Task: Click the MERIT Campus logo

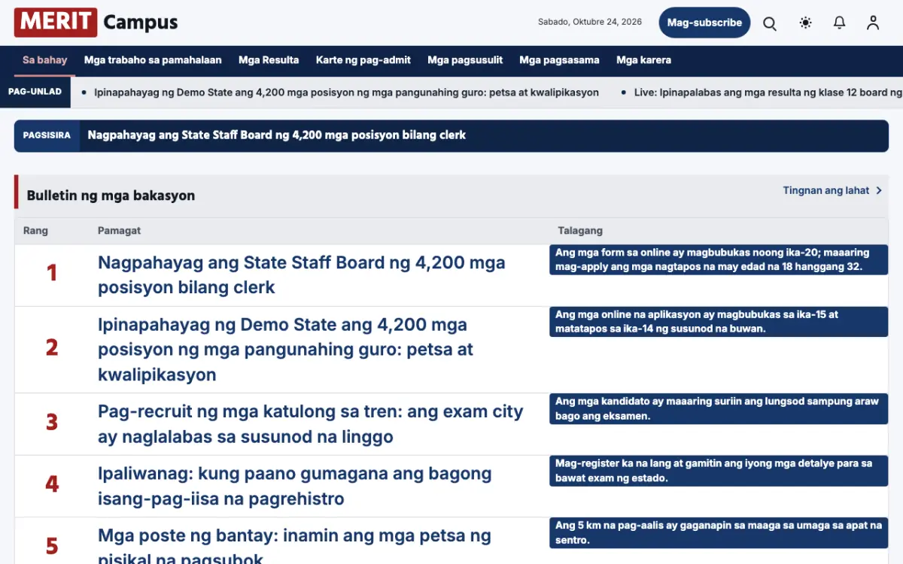Action: coord(96,23)
